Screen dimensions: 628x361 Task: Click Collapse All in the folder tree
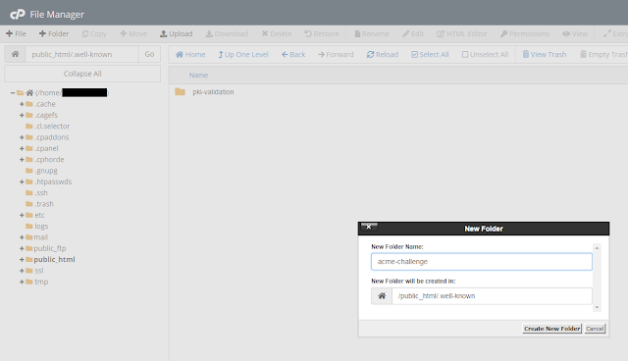[82, 74]
